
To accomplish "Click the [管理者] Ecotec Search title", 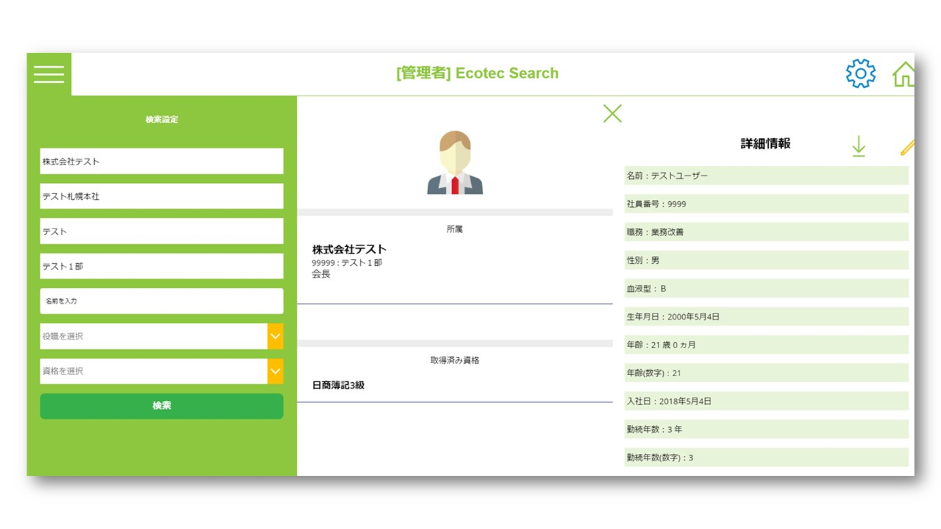I will pos(477,73).
